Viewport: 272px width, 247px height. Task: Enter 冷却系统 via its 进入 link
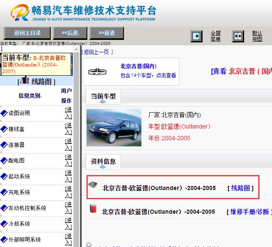tap(69, 224)
